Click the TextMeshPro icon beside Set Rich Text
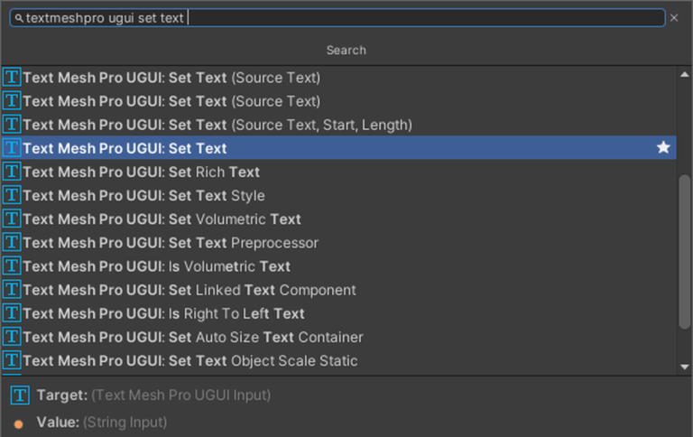This screenshot has width=693, height=437. tap(12, 172)
